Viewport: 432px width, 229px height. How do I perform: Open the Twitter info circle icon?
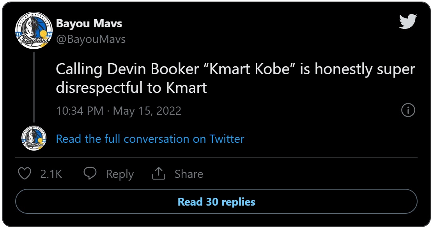tap(408, 110)
